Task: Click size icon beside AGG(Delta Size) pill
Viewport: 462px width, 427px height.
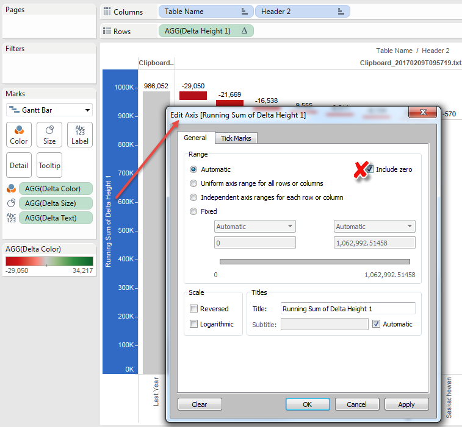Action: click(x=11, y=203)
